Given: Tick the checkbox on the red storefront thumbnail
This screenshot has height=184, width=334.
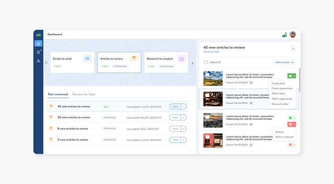Looking at the screenshot, I should pos(207,137).
